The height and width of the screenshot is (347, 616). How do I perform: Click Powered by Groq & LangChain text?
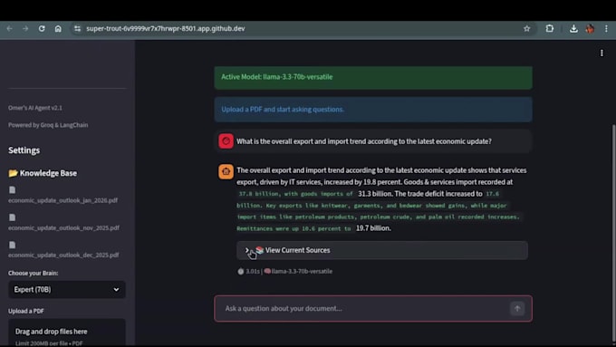tap(48, 125)
